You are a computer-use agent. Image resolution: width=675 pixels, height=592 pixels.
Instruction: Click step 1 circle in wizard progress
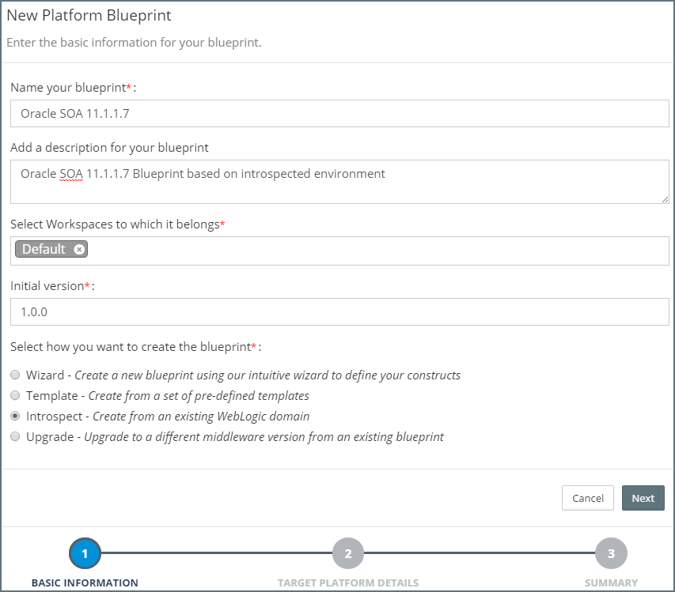coord(85,554)
